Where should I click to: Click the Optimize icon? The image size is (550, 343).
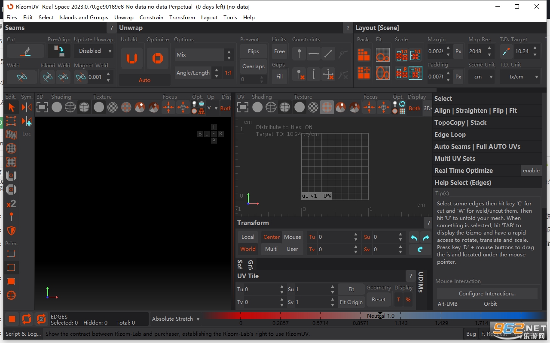158,58
